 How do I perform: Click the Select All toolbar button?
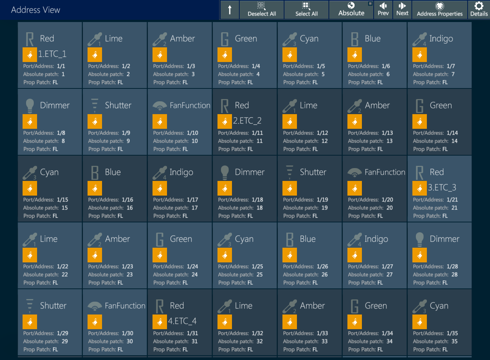click(x=306, y=10)
